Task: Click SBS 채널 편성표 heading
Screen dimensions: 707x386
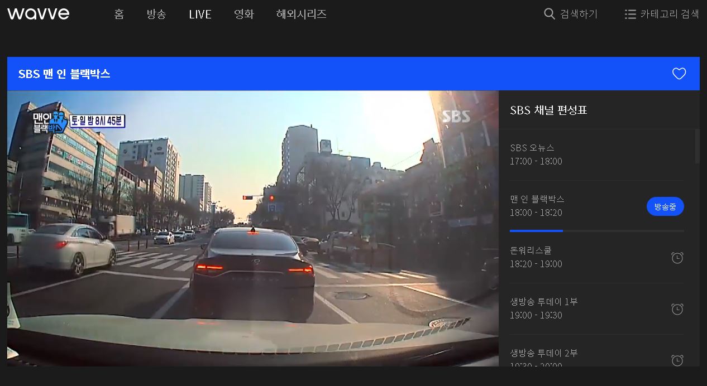Action: (x=548, y=110)
